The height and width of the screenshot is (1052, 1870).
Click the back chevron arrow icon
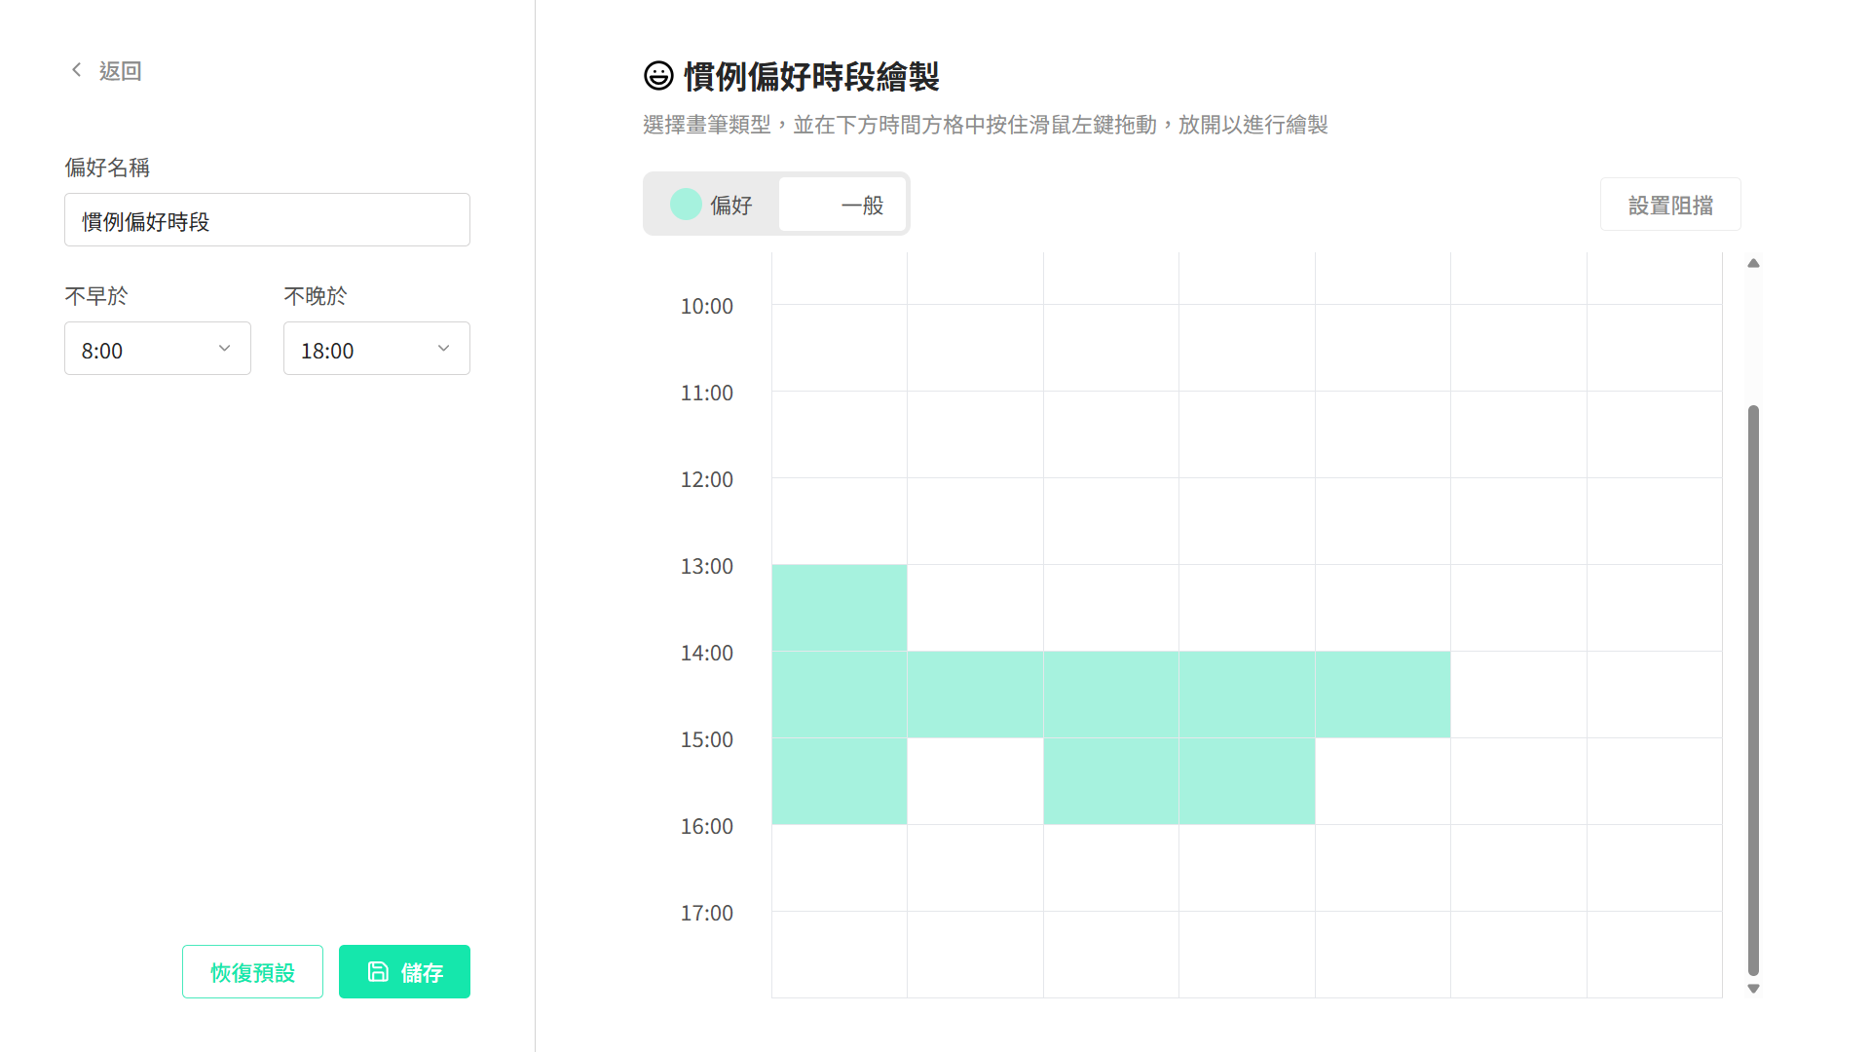click(x=76, y=69)
